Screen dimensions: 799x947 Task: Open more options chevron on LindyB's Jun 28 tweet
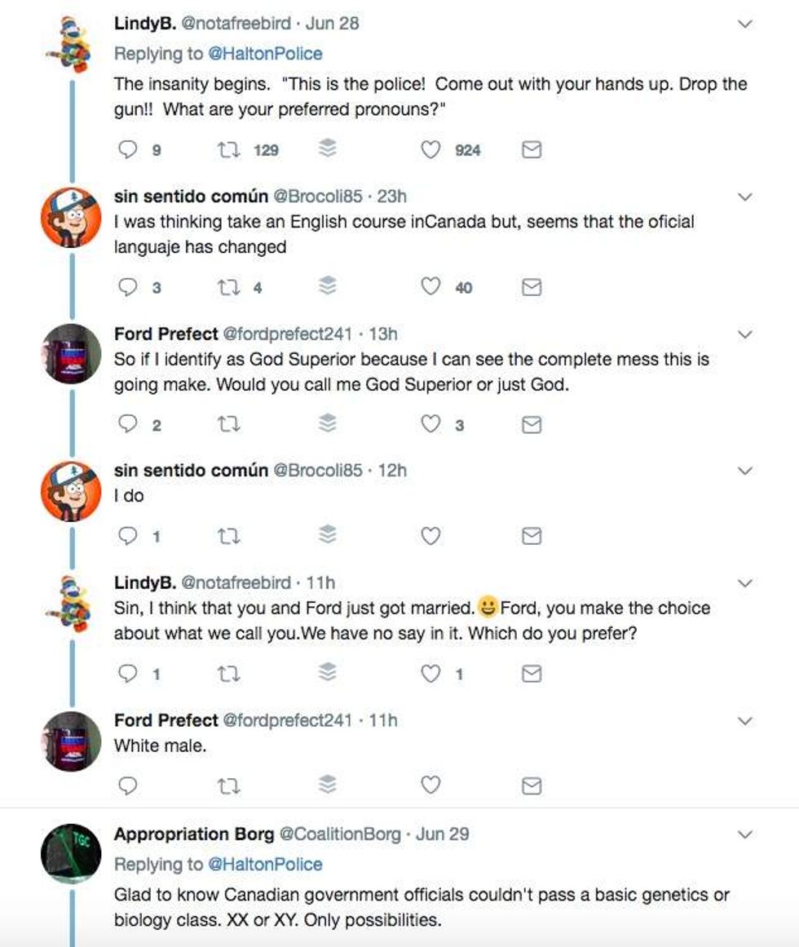[x=744, y=24]
